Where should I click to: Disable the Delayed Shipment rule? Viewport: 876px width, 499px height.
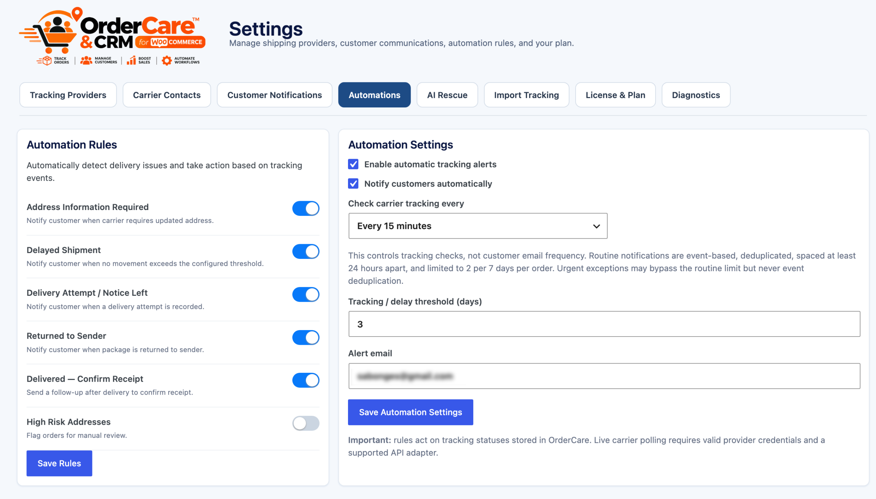[306, 251]
